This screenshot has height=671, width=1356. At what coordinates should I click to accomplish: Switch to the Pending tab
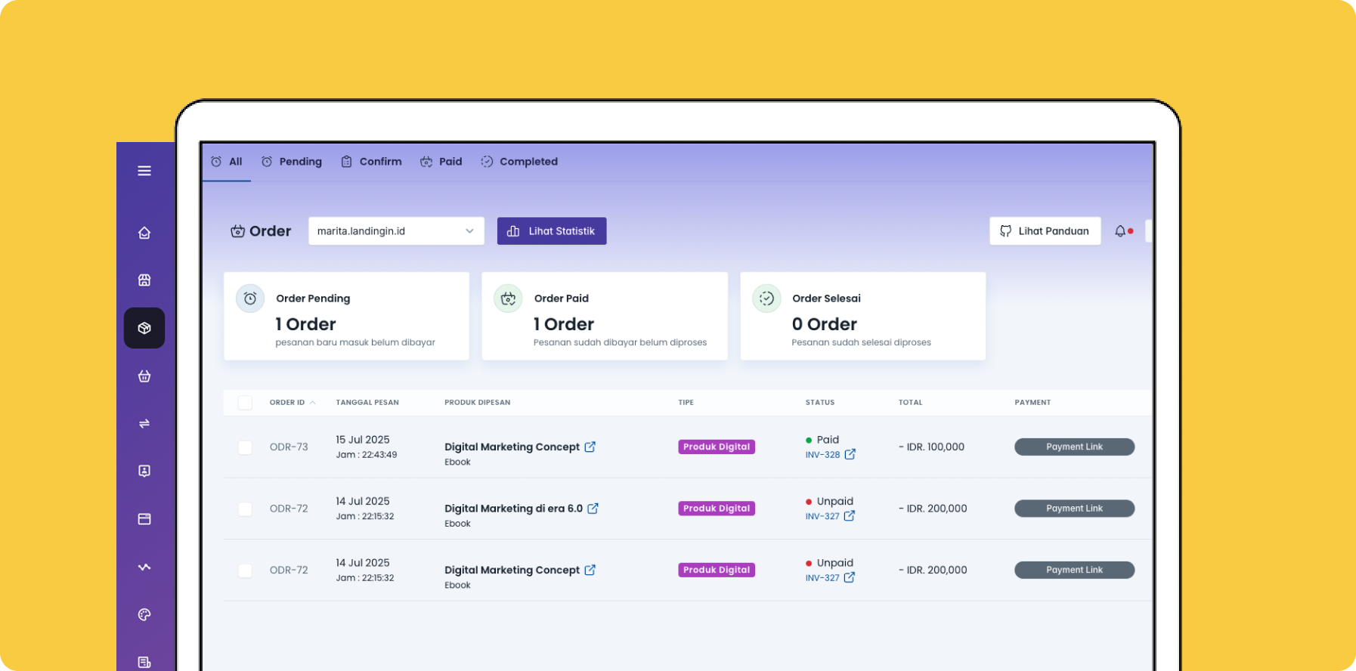tap(292, 162)
